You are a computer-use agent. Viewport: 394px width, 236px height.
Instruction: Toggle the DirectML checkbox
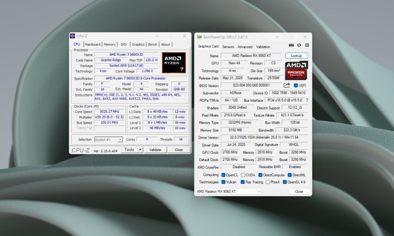(x=290, y=175)
